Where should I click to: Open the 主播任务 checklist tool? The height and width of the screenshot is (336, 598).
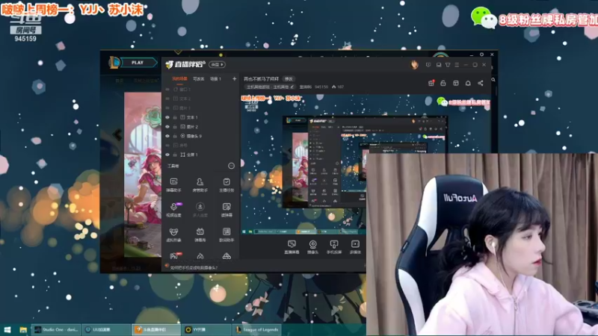coord(226,184)
